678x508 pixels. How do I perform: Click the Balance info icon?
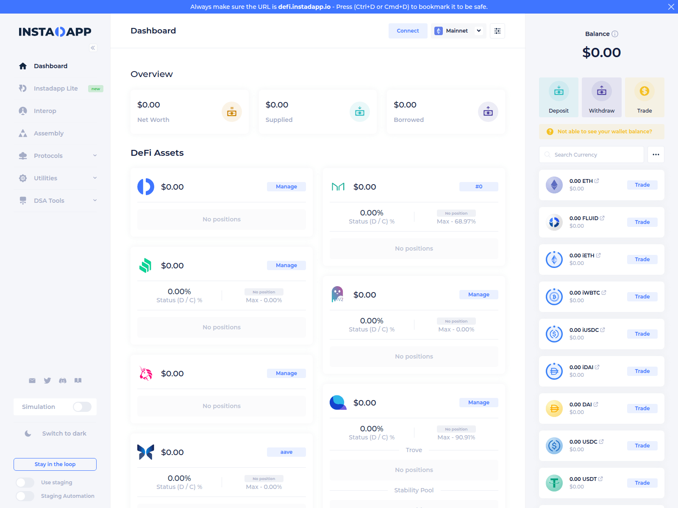tap(615, 34)
